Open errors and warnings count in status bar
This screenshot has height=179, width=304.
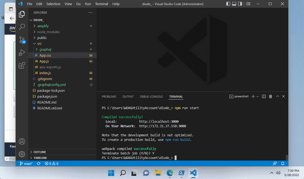point(51,164)
